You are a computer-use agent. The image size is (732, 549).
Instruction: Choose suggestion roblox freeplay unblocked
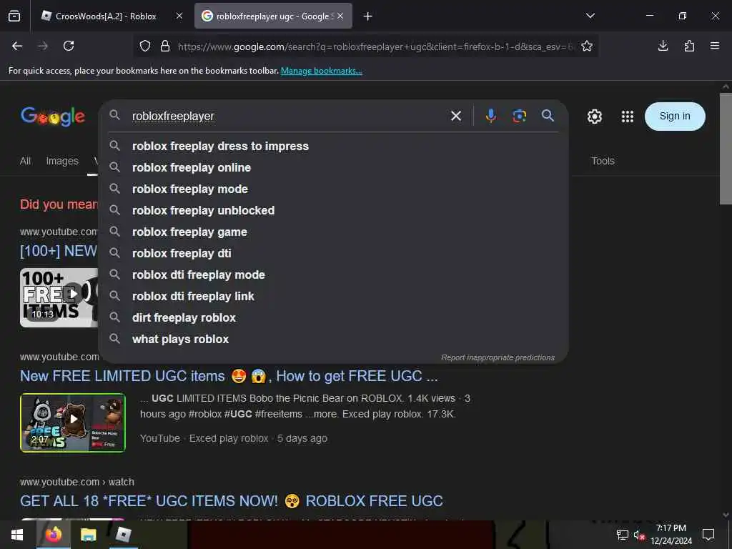[333, 211]
